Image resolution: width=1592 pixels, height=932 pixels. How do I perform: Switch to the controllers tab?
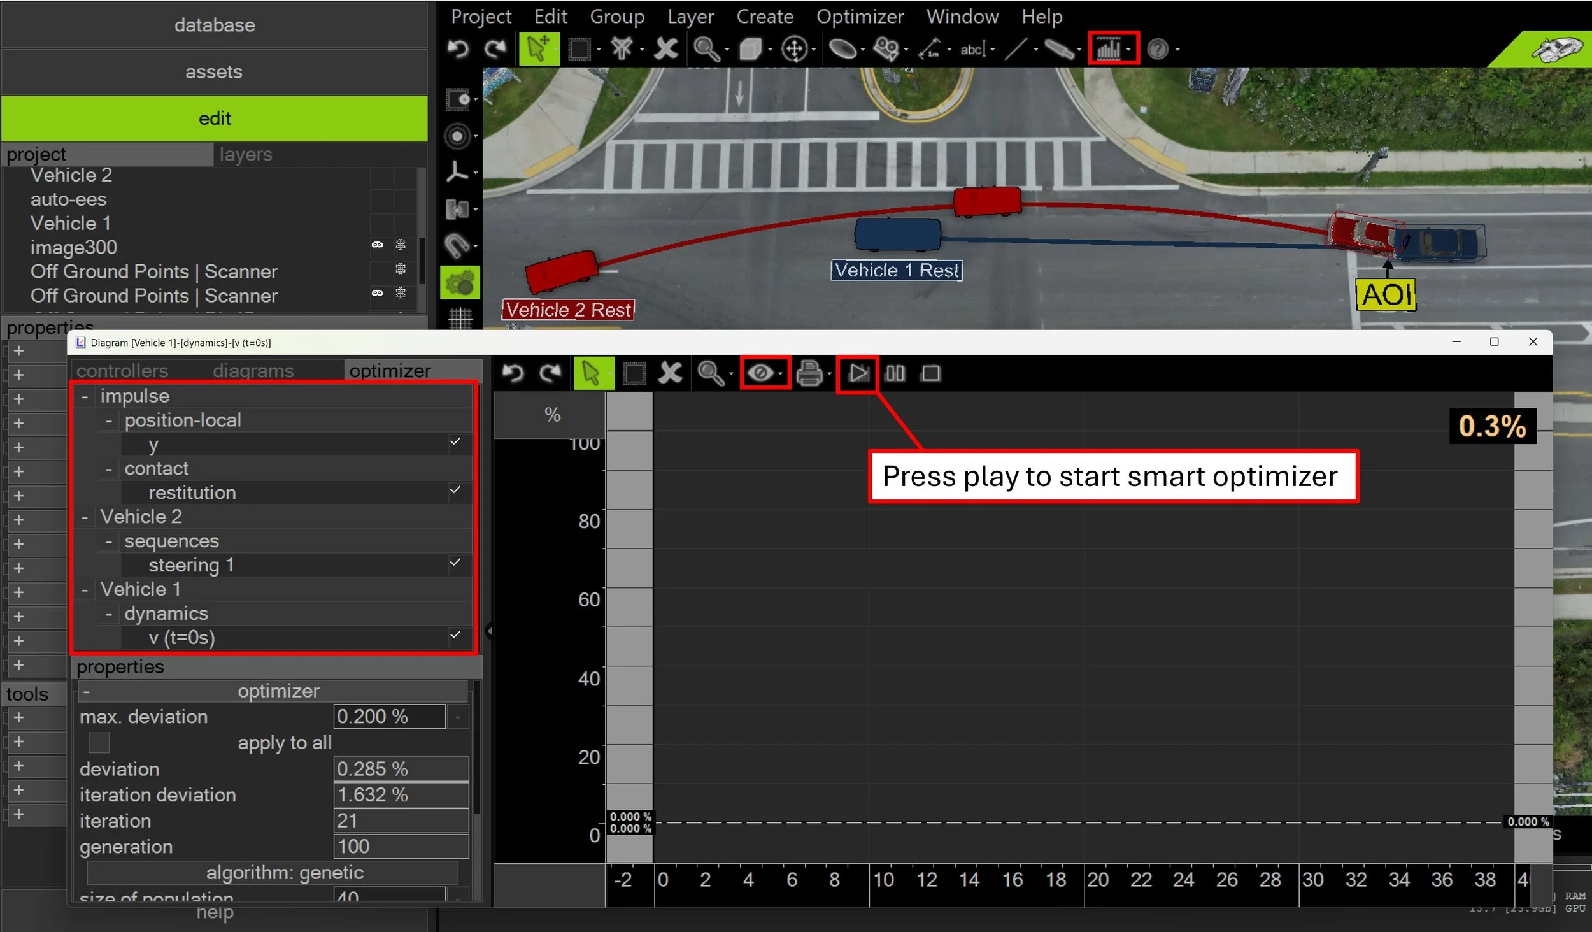122,371
